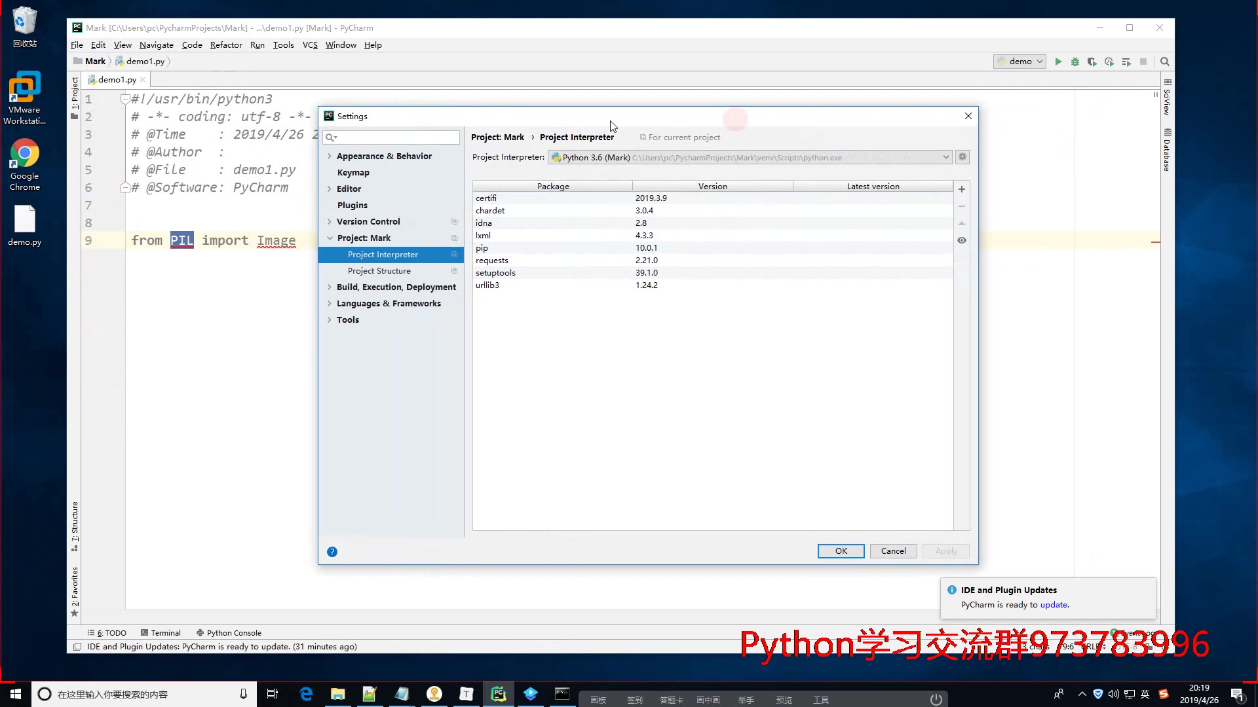Open the Terminal tool tab
This screenshot has height=707, width=1258.
(x=161, y=633)
